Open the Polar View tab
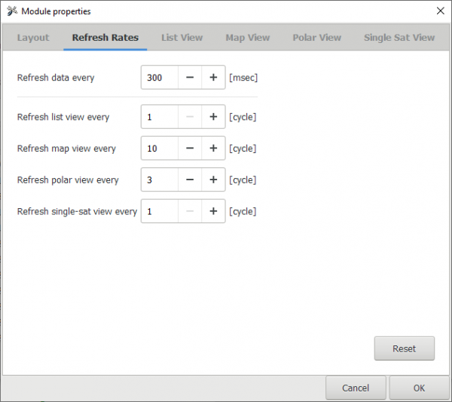The width and height of the screenshot is (452, 402). [316, 38]
